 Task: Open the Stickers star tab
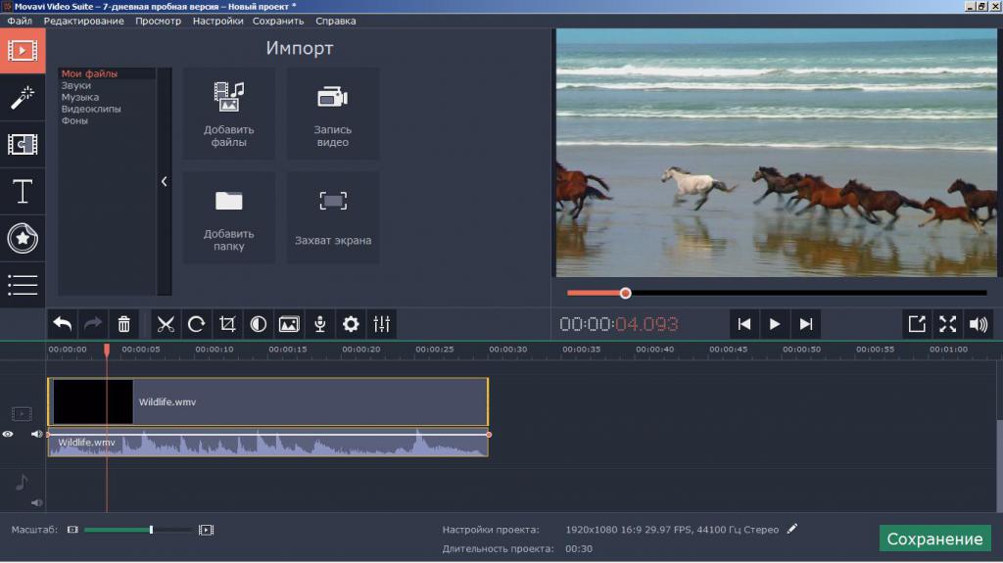(x=23, y=239)
